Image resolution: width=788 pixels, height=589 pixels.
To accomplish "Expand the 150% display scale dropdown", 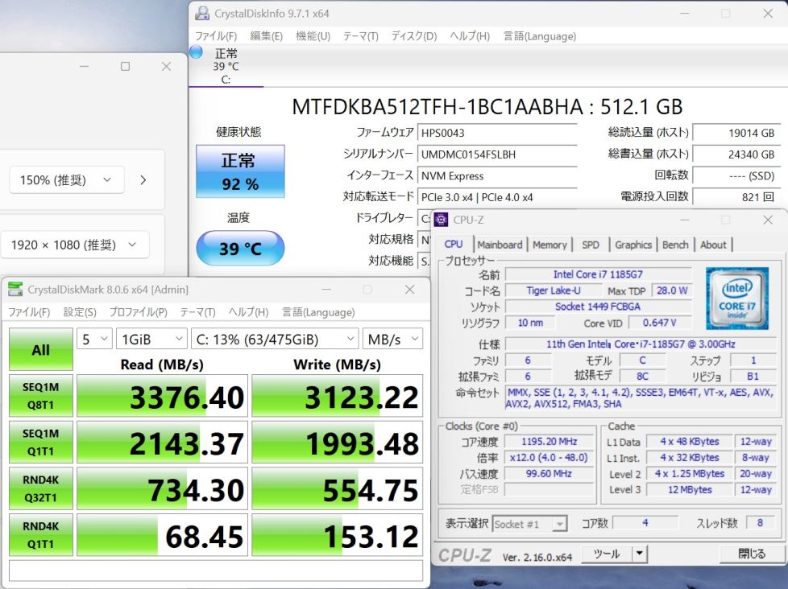I will click(66, 180).
